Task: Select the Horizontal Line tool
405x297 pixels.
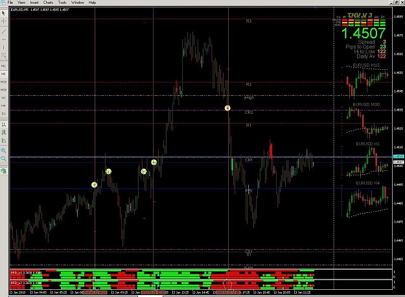Action: coord(4,39)
